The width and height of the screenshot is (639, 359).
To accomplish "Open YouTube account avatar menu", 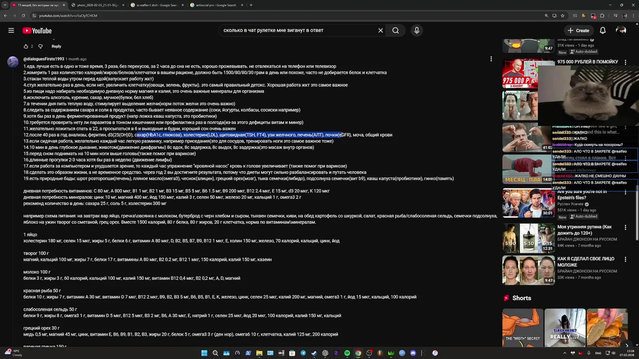I will [621, 30].
